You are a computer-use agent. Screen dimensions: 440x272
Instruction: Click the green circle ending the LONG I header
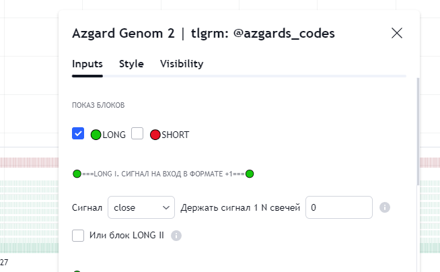250,174
